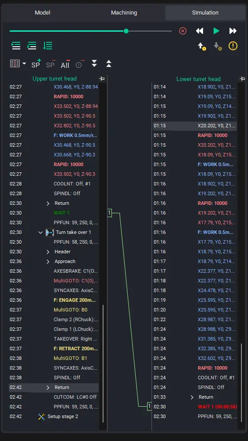Viewport: 248px width, 441px height.
Task: Select lower turret COOLNT: Off, #1 row
Action: [x=195, y=378]
